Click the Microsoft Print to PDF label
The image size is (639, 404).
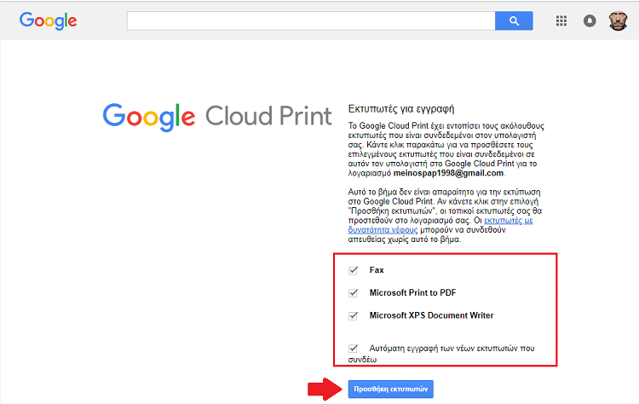click(413, 292)
